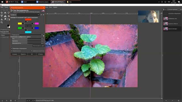Click the Reset Color button

(x=39, y=46)
